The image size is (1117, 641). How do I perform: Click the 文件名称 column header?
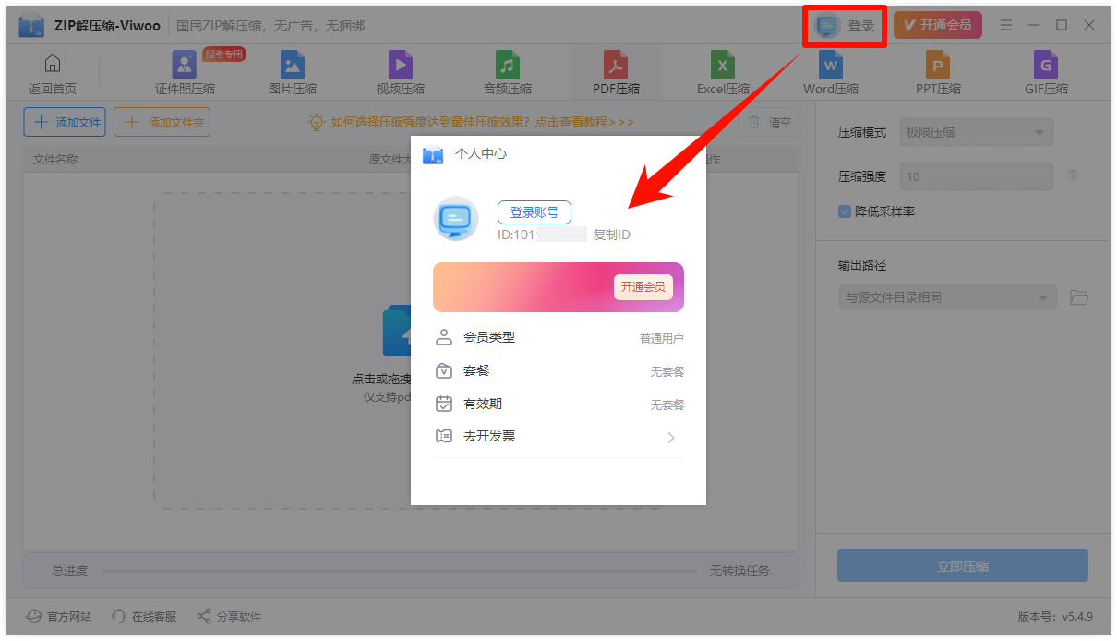(x=55, y=159)
